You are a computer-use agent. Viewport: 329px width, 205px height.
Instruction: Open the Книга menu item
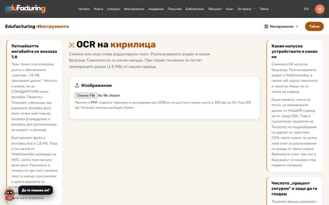click(98, 9)
